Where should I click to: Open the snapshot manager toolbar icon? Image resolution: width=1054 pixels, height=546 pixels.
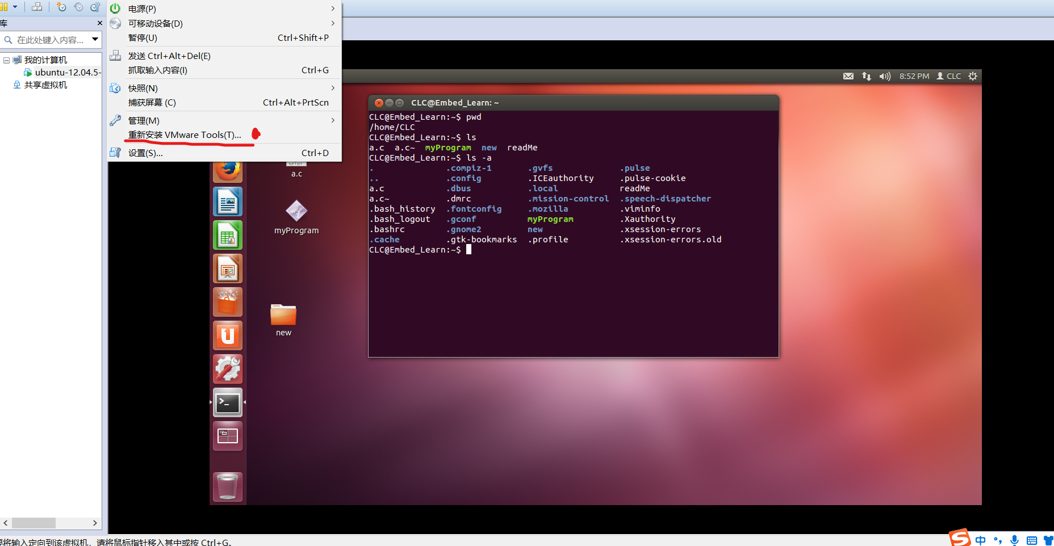click(95, 7)
